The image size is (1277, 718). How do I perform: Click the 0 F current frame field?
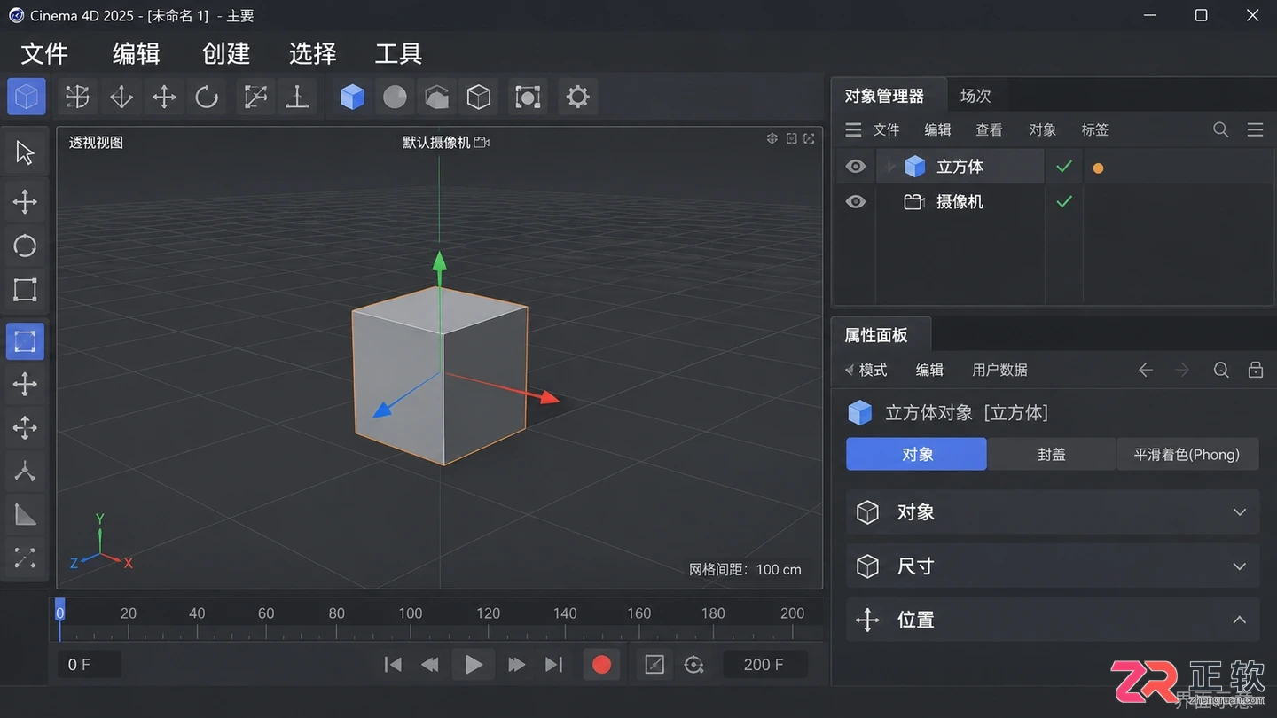(89, 665)
